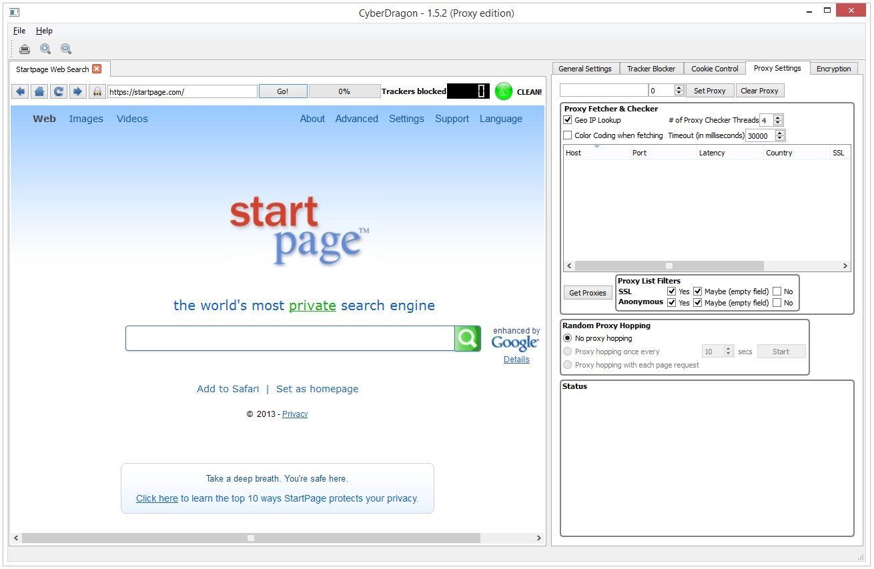Switch to General Settings tab
Image resolution: width=874 pixels, height=569 pixels.
tap(585, 69)
